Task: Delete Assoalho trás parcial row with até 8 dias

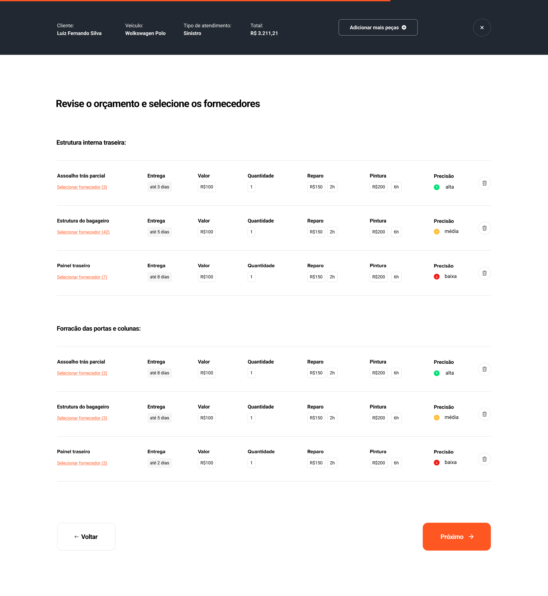Action: click(484, 369)
